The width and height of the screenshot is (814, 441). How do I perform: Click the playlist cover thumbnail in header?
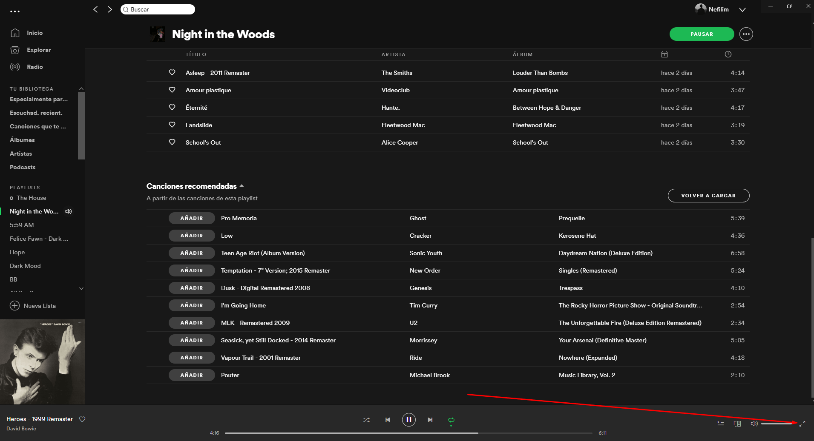pos(158,34)
